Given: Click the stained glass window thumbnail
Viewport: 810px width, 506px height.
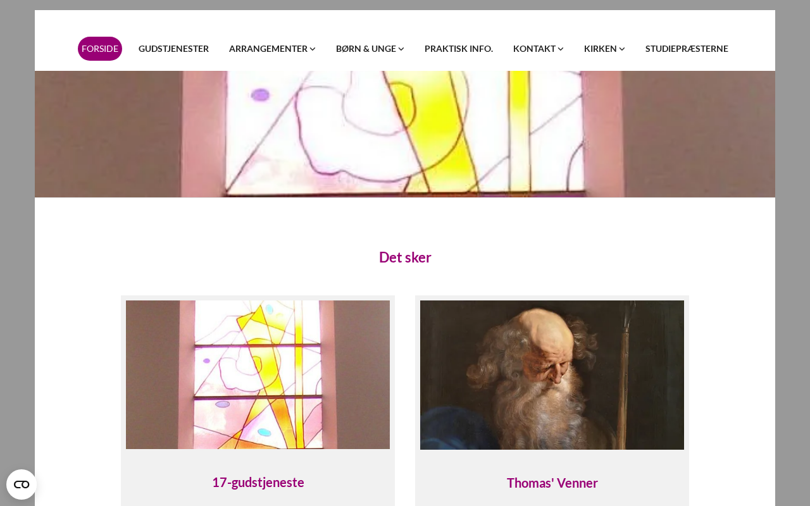Looking at the screenshot, I should click(x=258, y=374).
